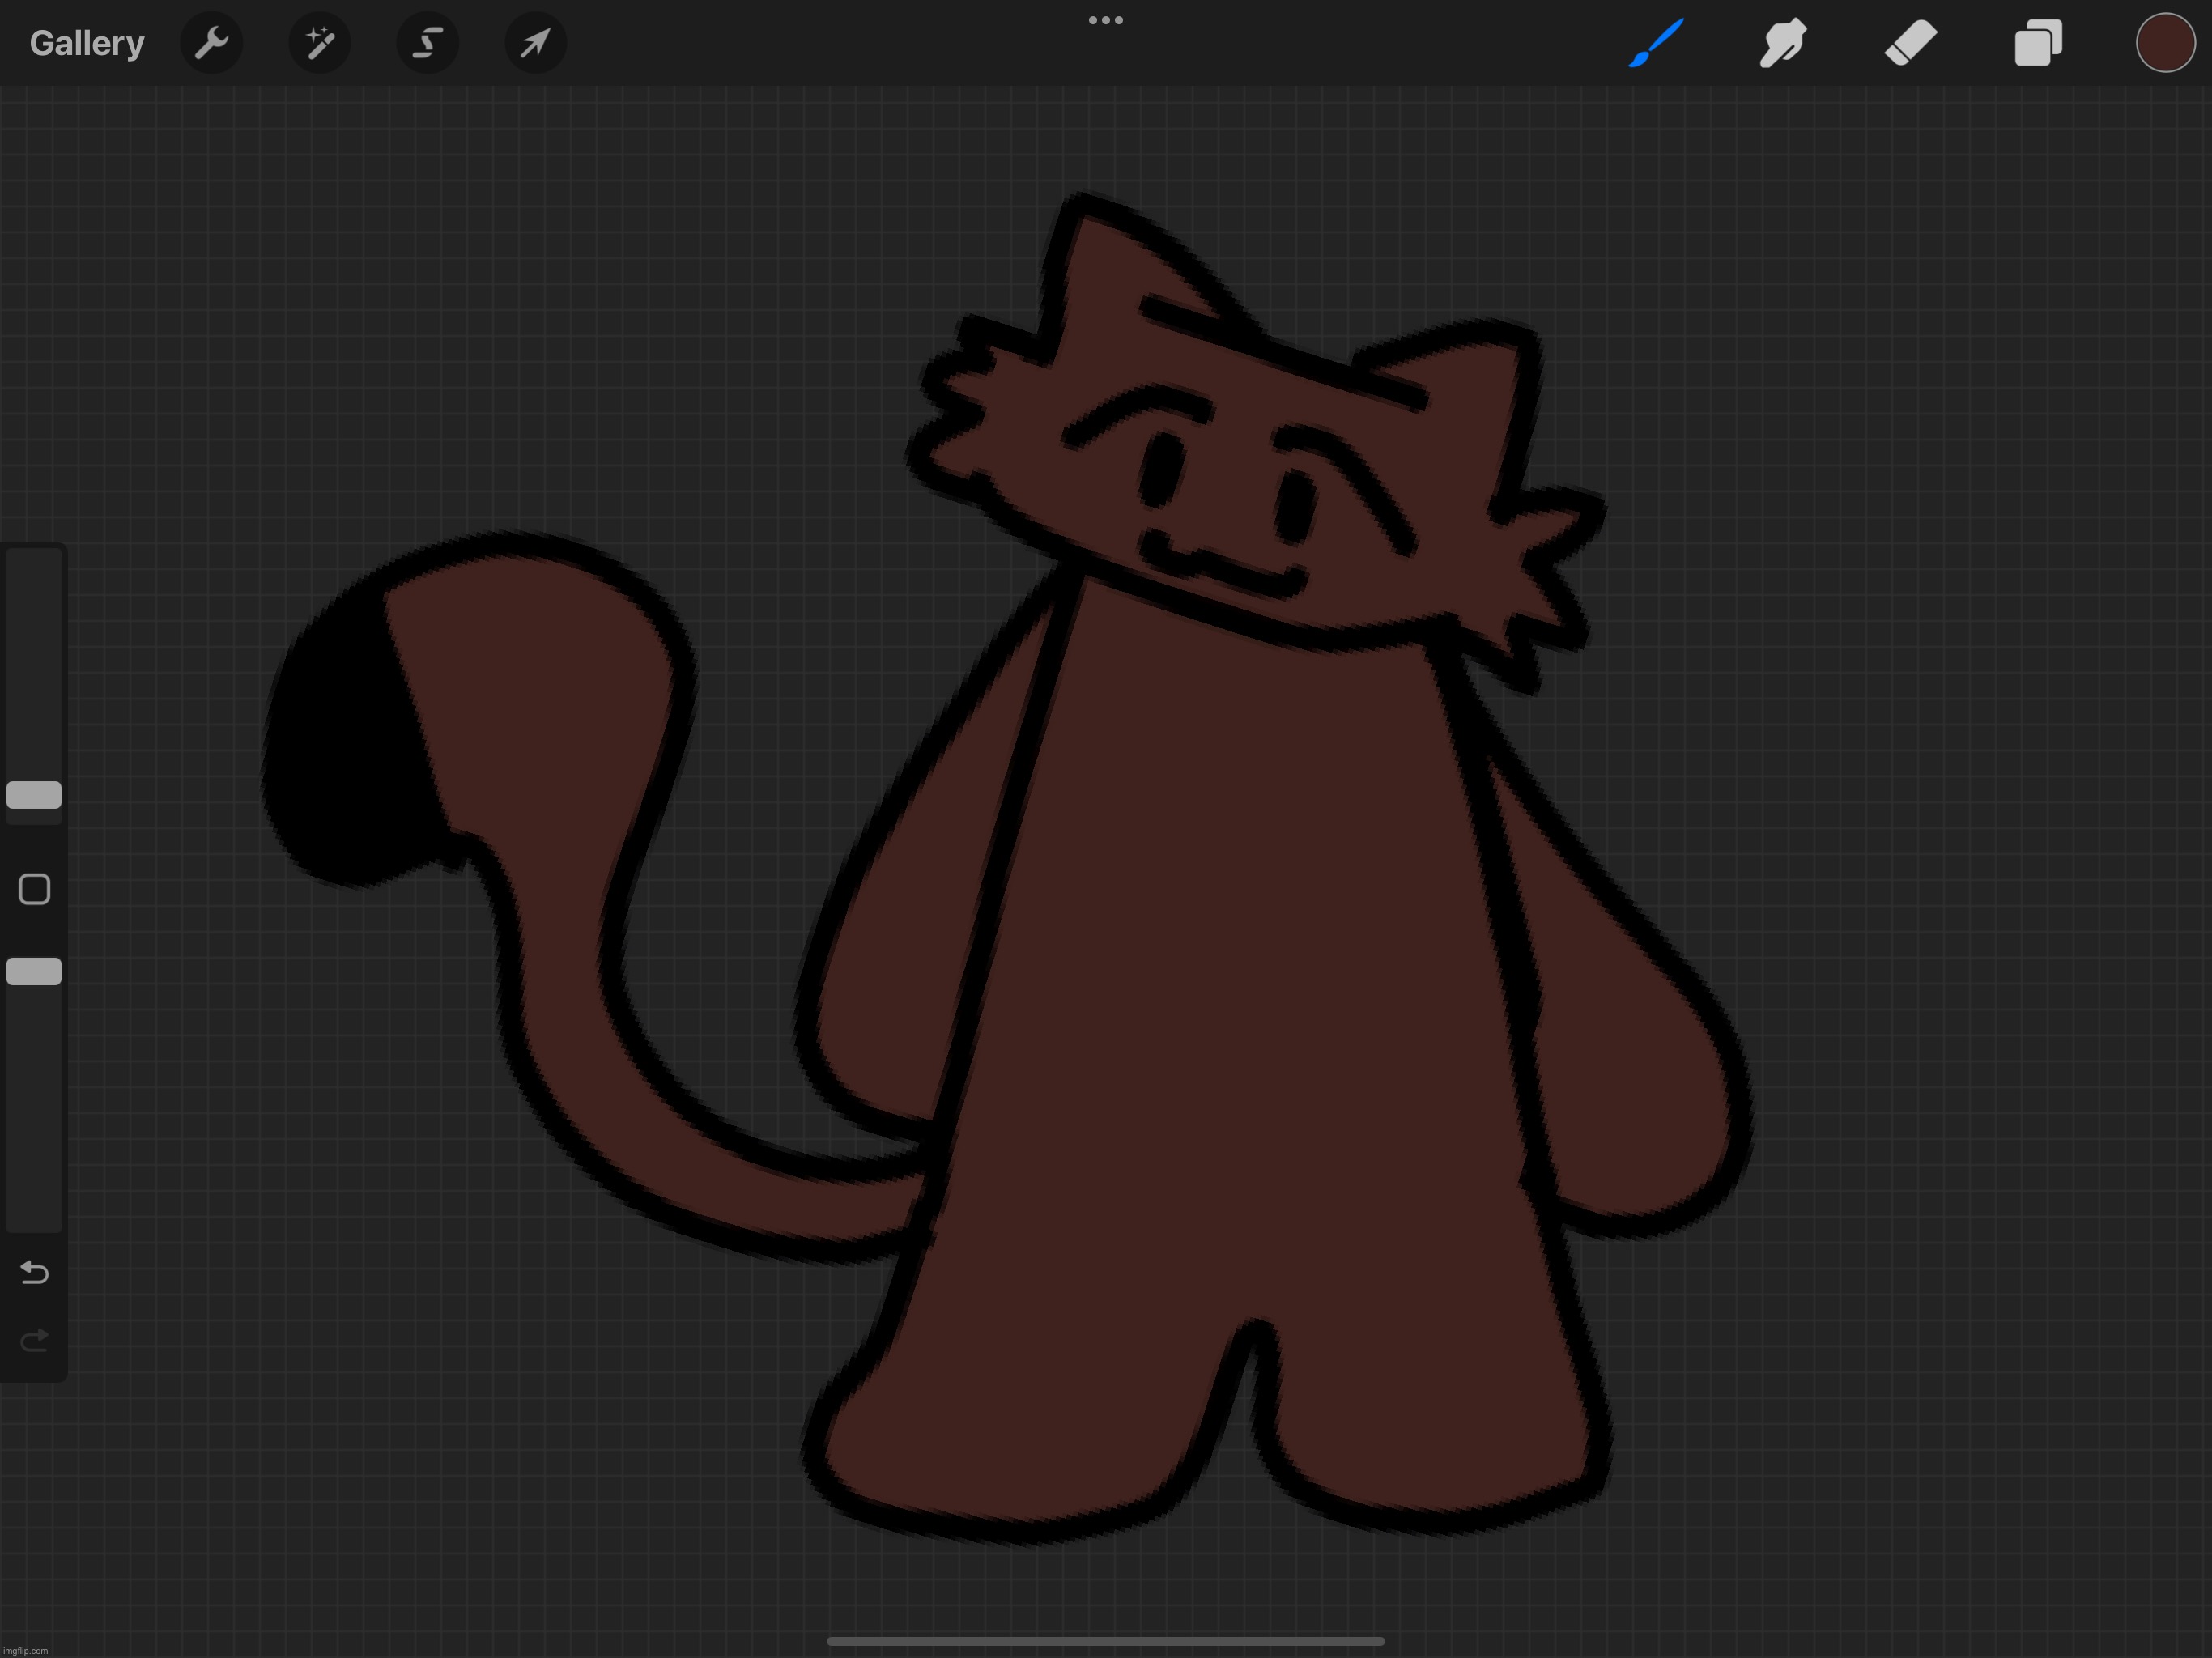Tap the three-dot multitasking menu
The height and width of the screenshot is (1658, 2212).
pos(1105,20)
